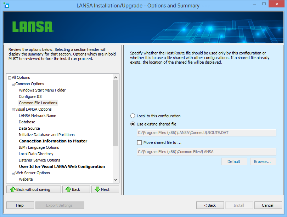
Task: Select Local to this configuration radio button
Action: [133, 116]
